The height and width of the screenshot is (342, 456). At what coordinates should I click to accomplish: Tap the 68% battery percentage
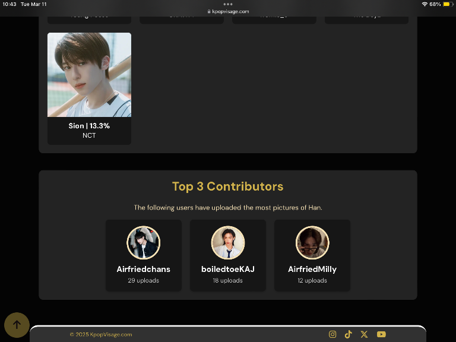coord(435,4)
